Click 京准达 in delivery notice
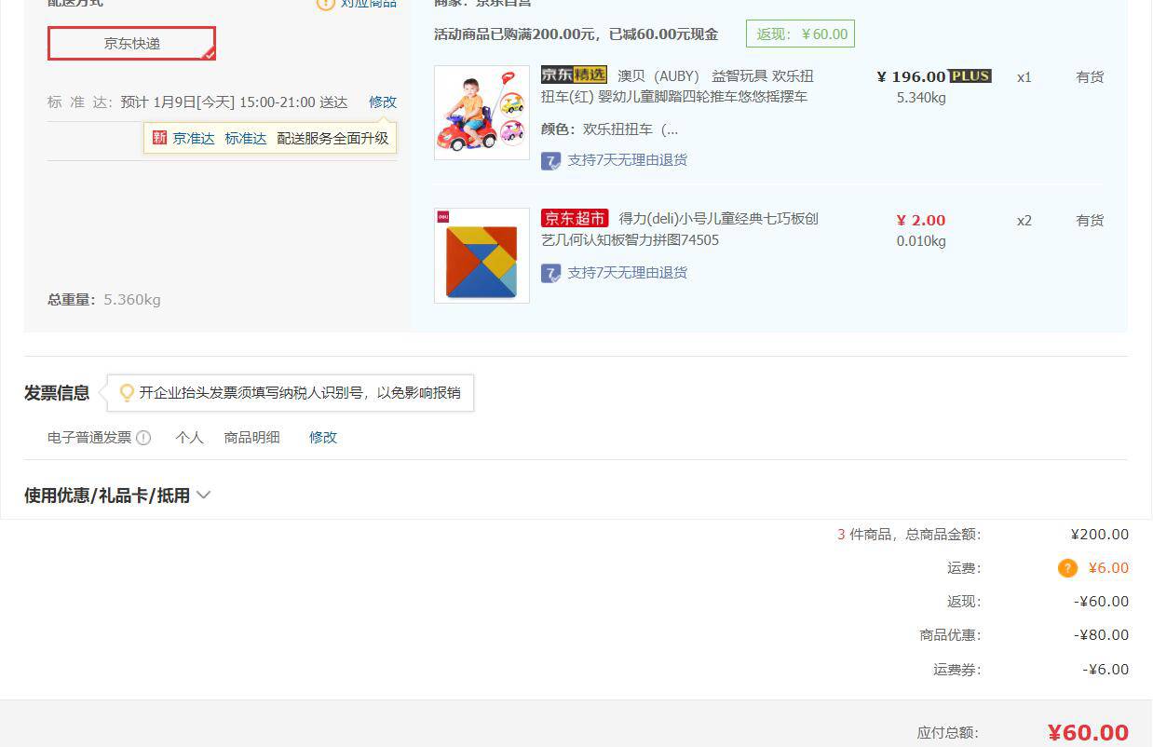The width and height of the screenshot is (1153, 747). [194, 138]
